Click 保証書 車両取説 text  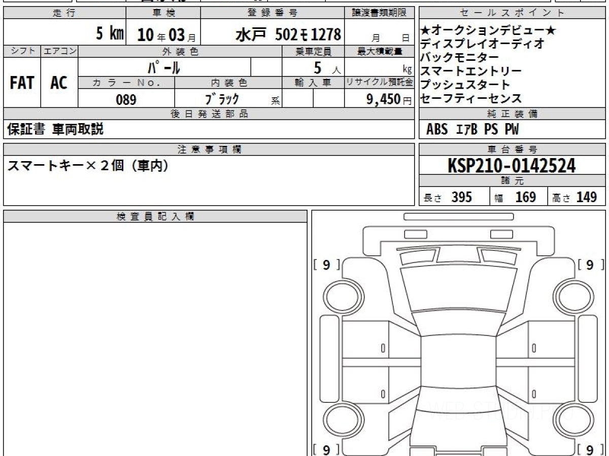click(x=55, y=129)
